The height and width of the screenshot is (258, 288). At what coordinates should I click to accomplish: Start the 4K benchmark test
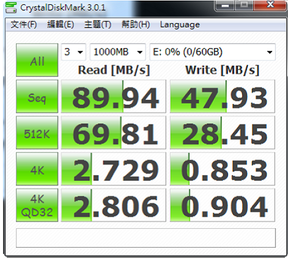point(37,169)
